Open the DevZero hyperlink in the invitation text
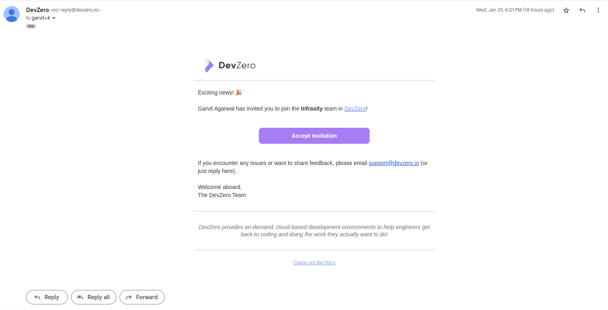The image size is (608, 310). point(355,109)
